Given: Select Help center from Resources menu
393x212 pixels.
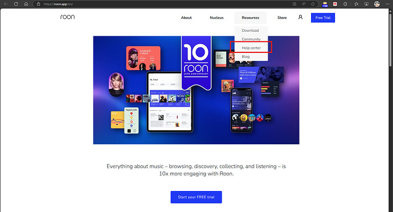Looking at the screenshot, I should click(251, 48).
